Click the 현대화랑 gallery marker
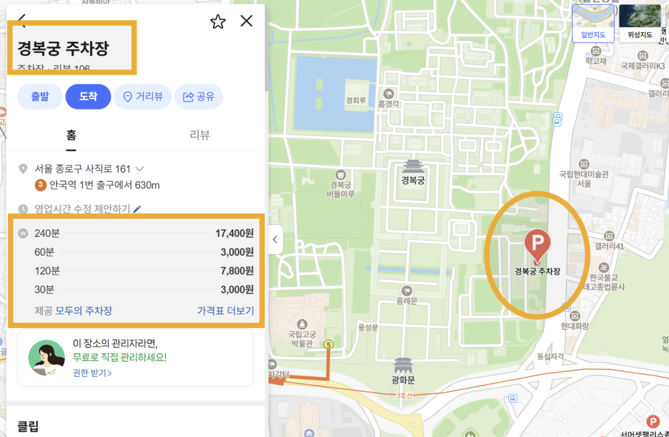Screen dimensions: 669x437 575,316
